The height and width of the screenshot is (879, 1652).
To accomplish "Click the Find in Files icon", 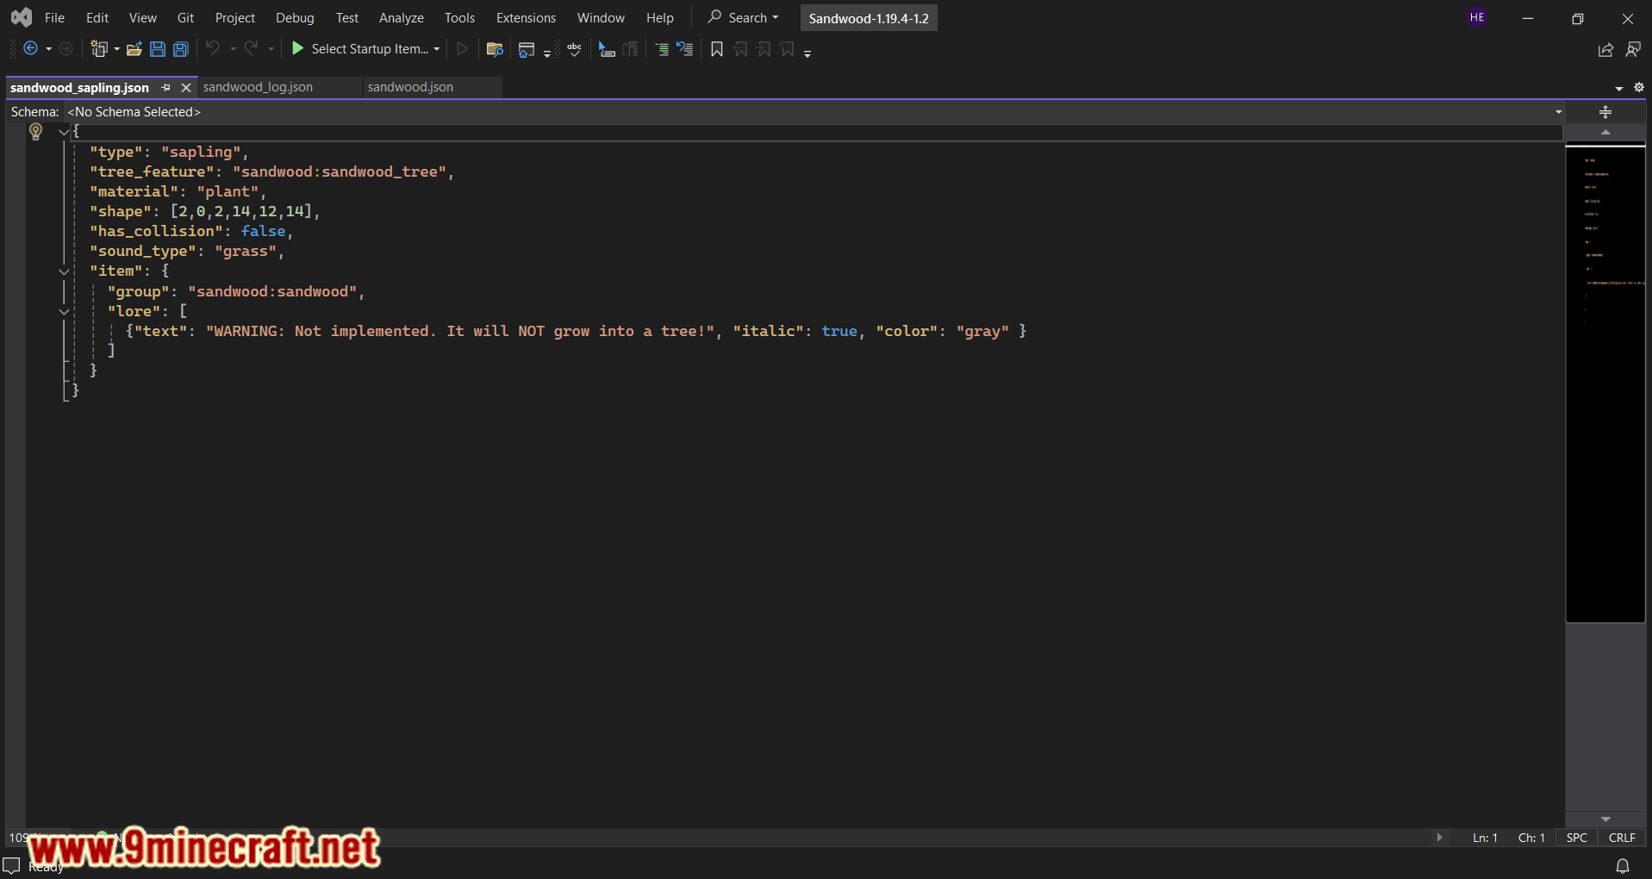I will tap(495, 49).
